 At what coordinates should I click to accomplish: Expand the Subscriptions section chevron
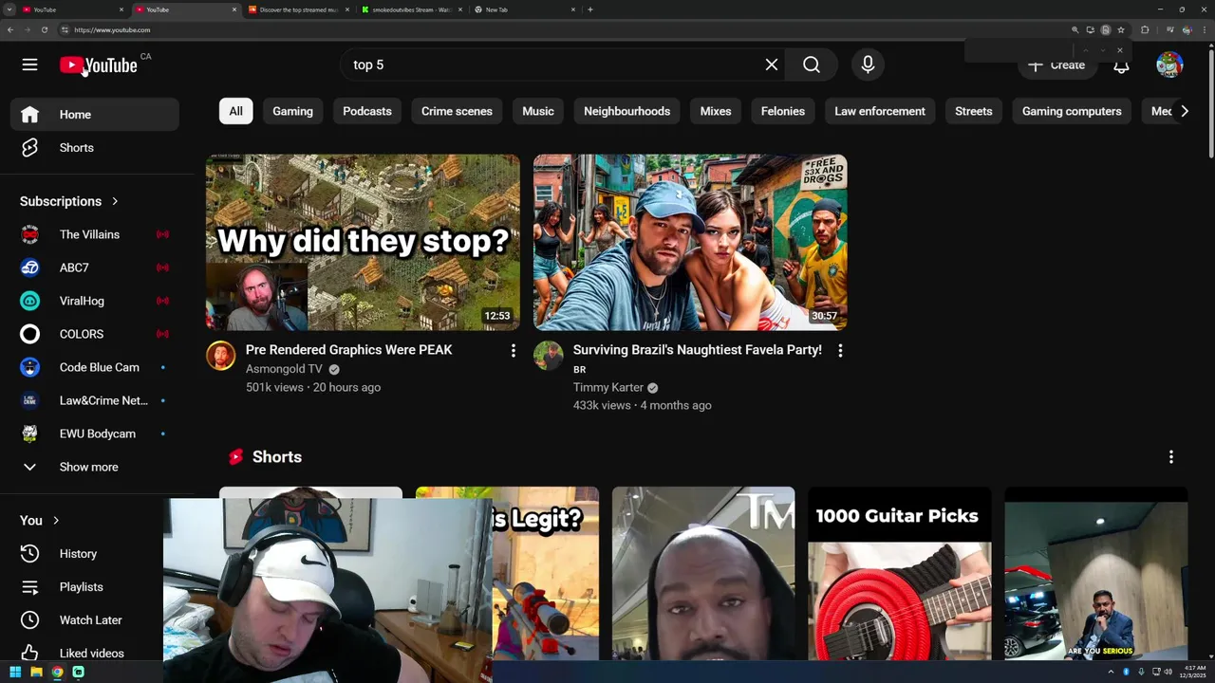coord(115,201)
